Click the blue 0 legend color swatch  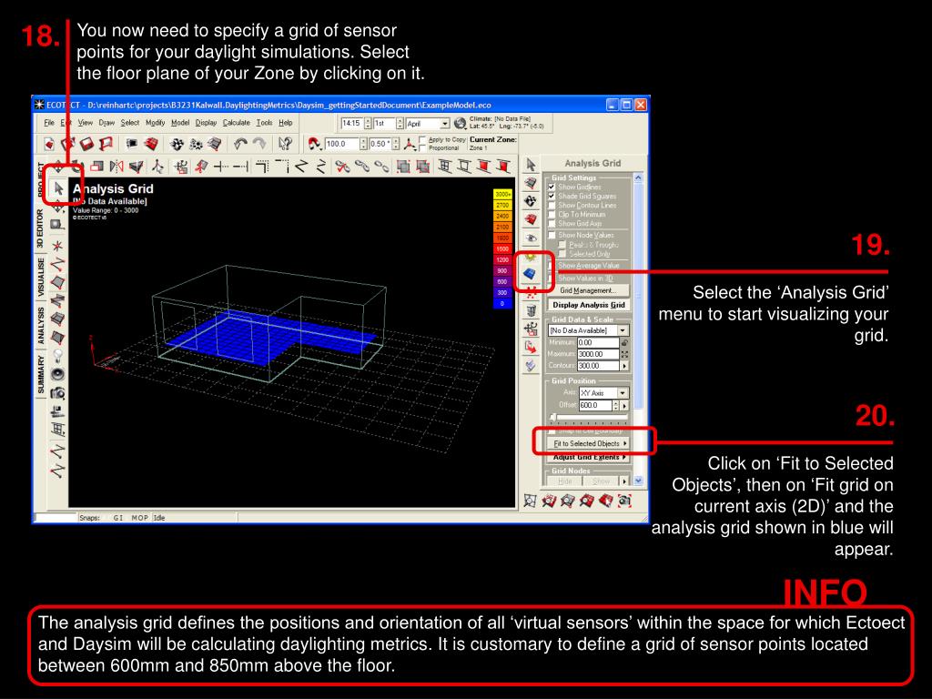pyautogui.click(x=502, y=304)
